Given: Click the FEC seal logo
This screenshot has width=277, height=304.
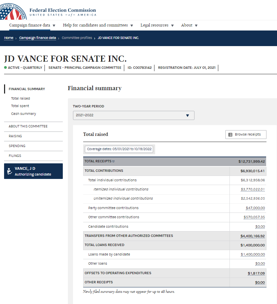Looking at the screenshot, I should pos(12,10).
